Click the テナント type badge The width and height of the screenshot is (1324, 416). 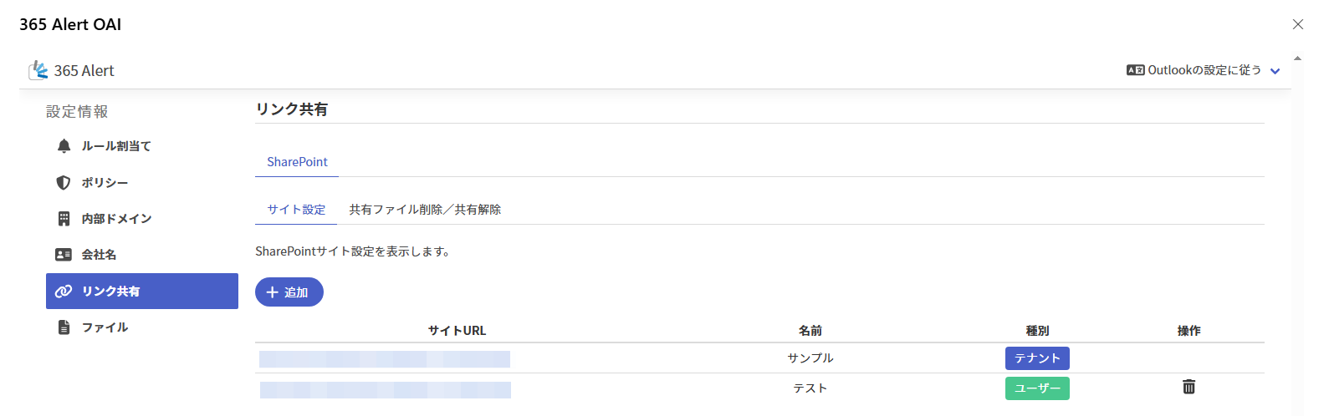1037,358
